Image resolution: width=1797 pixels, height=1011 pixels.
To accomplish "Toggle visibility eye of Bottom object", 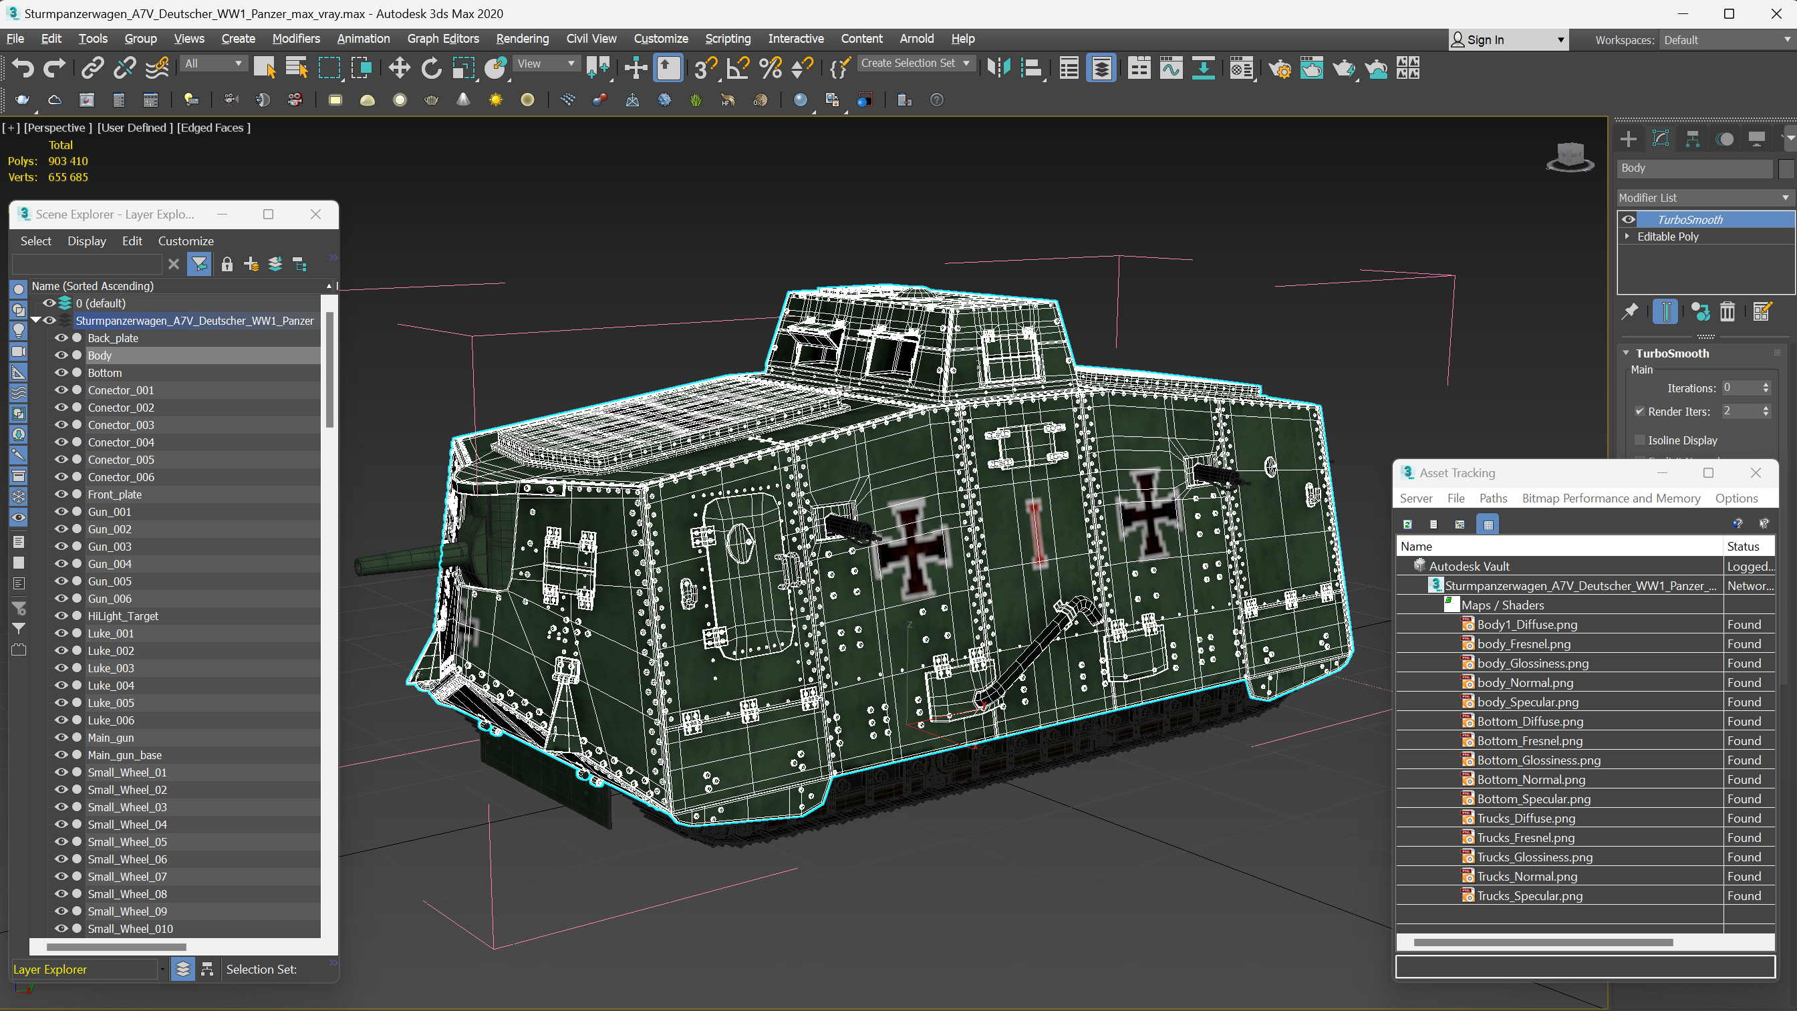I will tap(61, 373).
